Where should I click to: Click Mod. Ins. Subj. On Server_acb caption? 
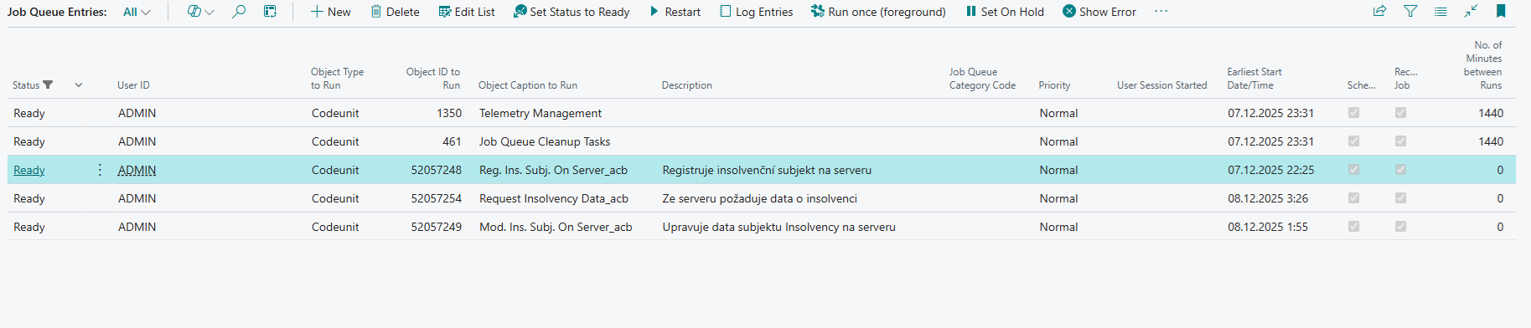556,227
